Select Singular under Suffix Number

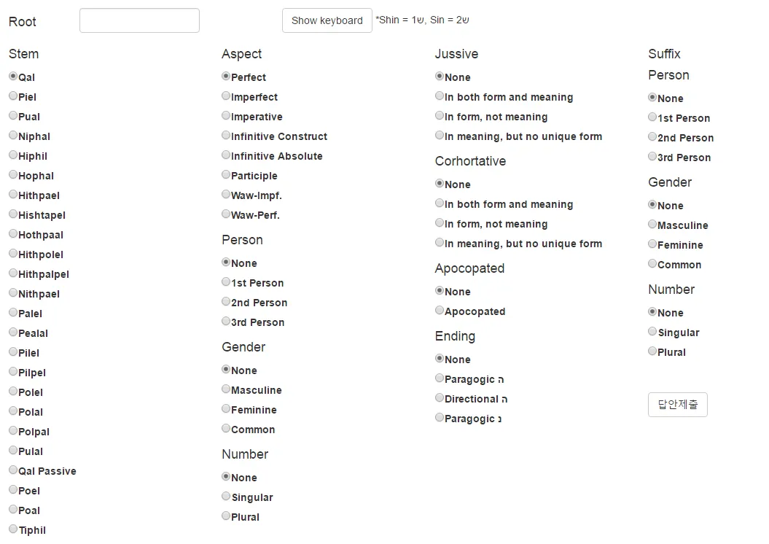[652, 332]
